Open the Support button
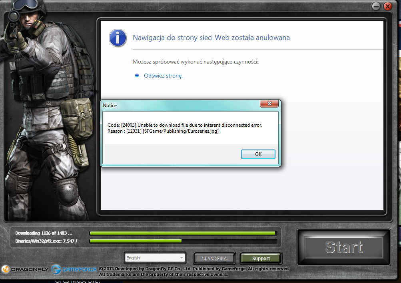Screen dimensions: 401x283 [261, 259]
